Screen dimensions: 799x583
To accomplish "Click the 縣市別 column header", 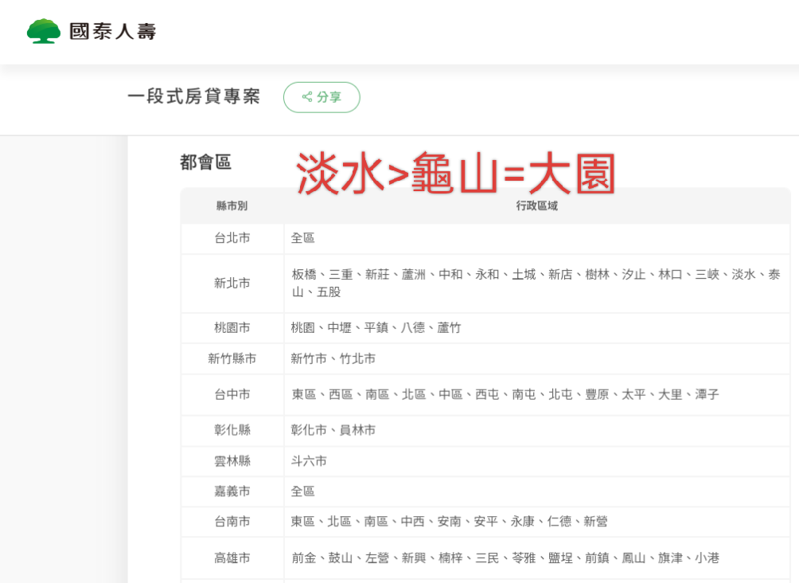I will 232,206.
